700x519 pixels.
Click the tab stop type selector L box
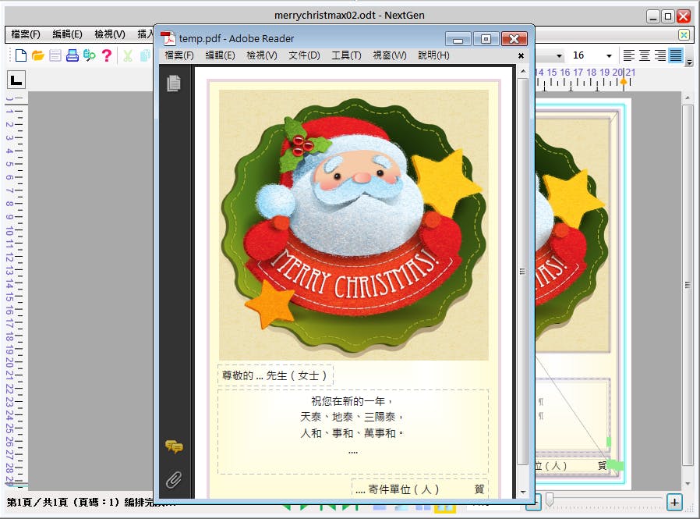[16, 80]
